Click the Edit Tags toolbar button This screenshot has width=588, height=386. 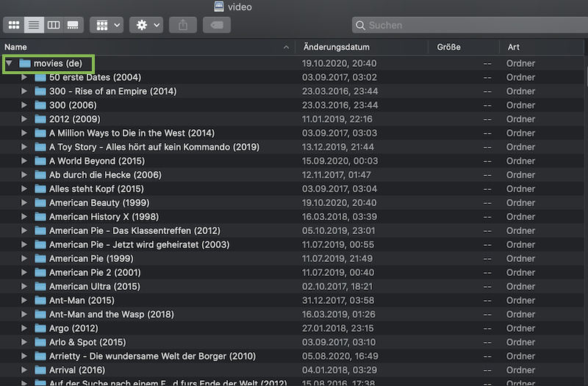coord(217,25)
